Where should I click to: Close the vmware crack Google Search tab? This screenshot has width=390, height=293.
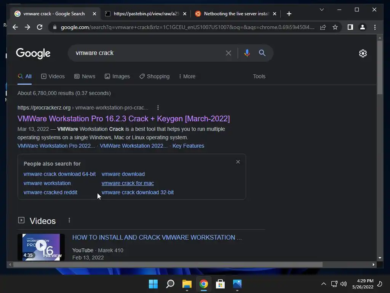pyautogui.click(x=94, y=14)
